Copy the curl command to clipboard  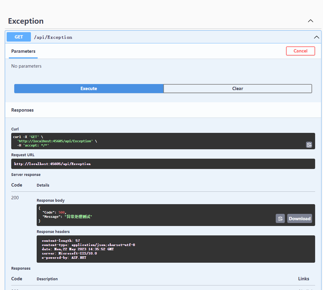point(309,145)
